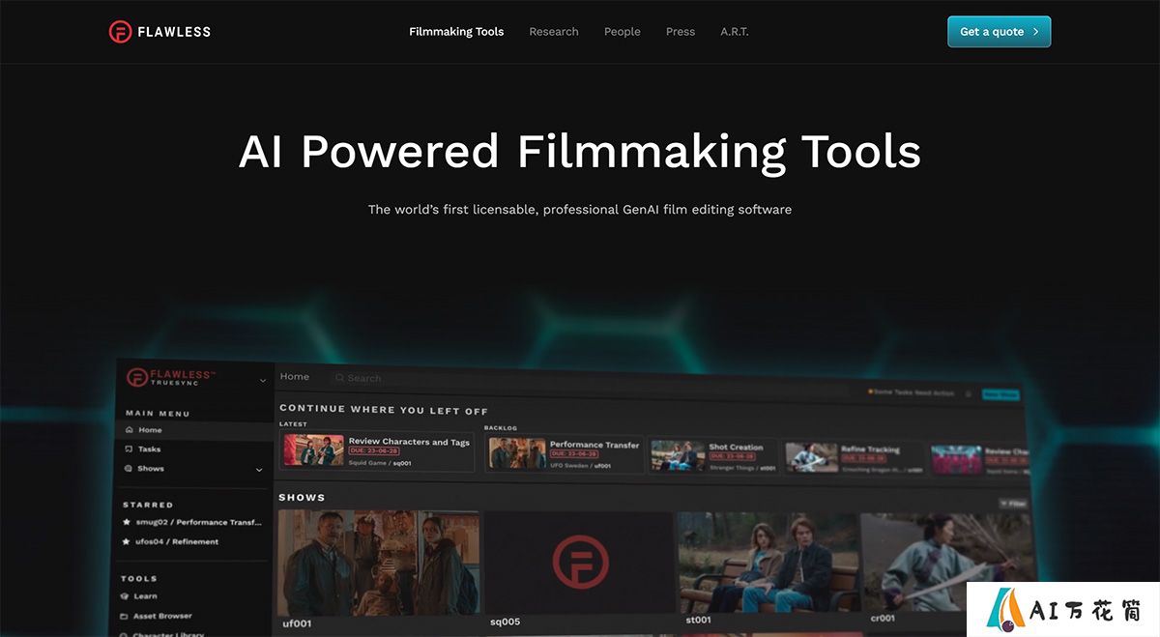The image size is (1160, 637).
Task: Unstar the ufos04 / Refinement item
Action: pos(127,541)
